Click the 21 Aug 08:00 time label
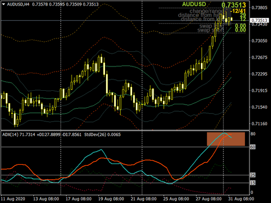 coord(143,199)
